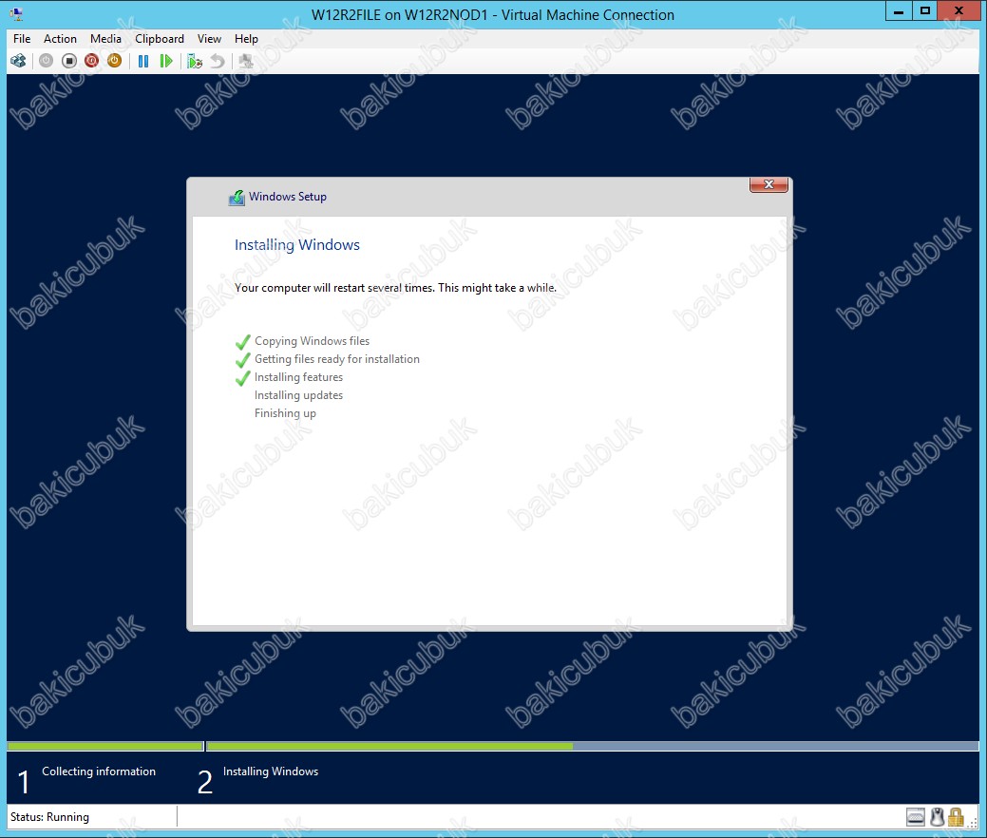Click the 'Collecting information' stage label
The width and height of the screenshot is (987, 838).
[x=99, y=771]
